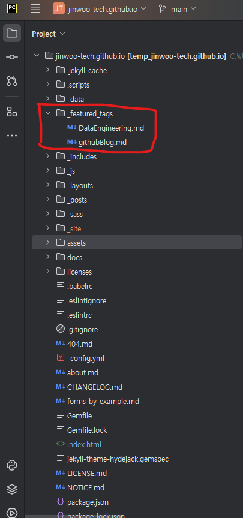The width and height of the screenshot is (243, 518).
Task: Select the _config.yml file
Action: (x=80, y=358)
